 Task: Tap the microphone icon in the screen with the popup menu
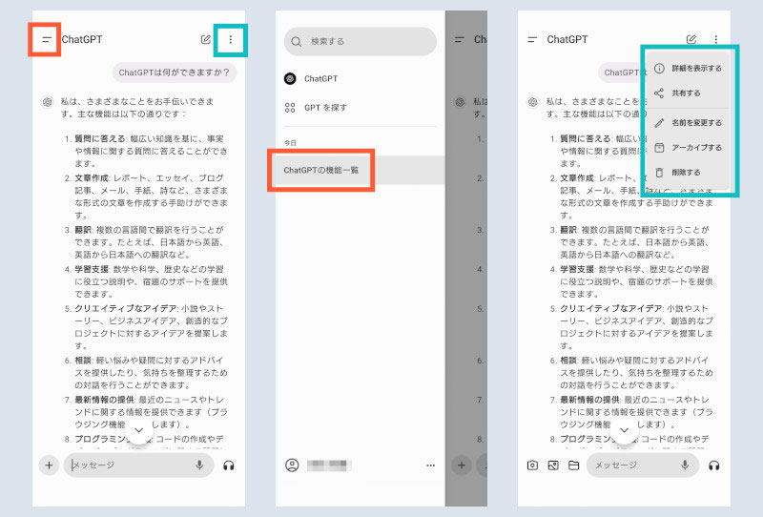click(685, 465)
